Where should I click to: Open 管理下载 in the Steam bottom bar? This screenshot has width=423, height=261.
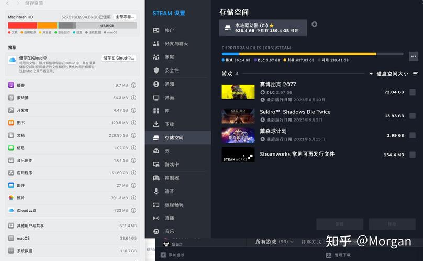point(338,255)
